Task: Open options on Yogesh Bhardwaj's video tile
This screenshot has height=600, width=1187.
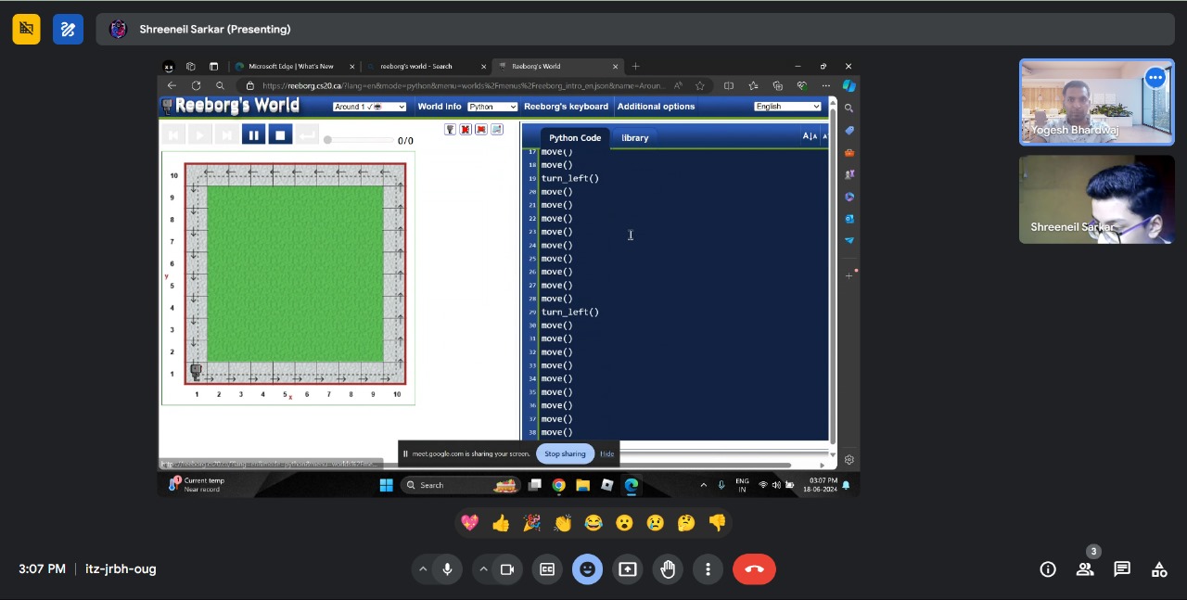Action: click(1155, 78)
